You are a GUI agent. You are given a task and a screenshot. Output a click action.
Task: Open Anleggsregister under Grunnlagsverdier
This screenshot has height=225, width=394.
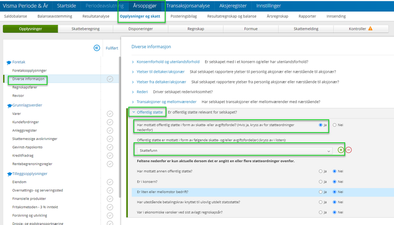coord(24,130)
